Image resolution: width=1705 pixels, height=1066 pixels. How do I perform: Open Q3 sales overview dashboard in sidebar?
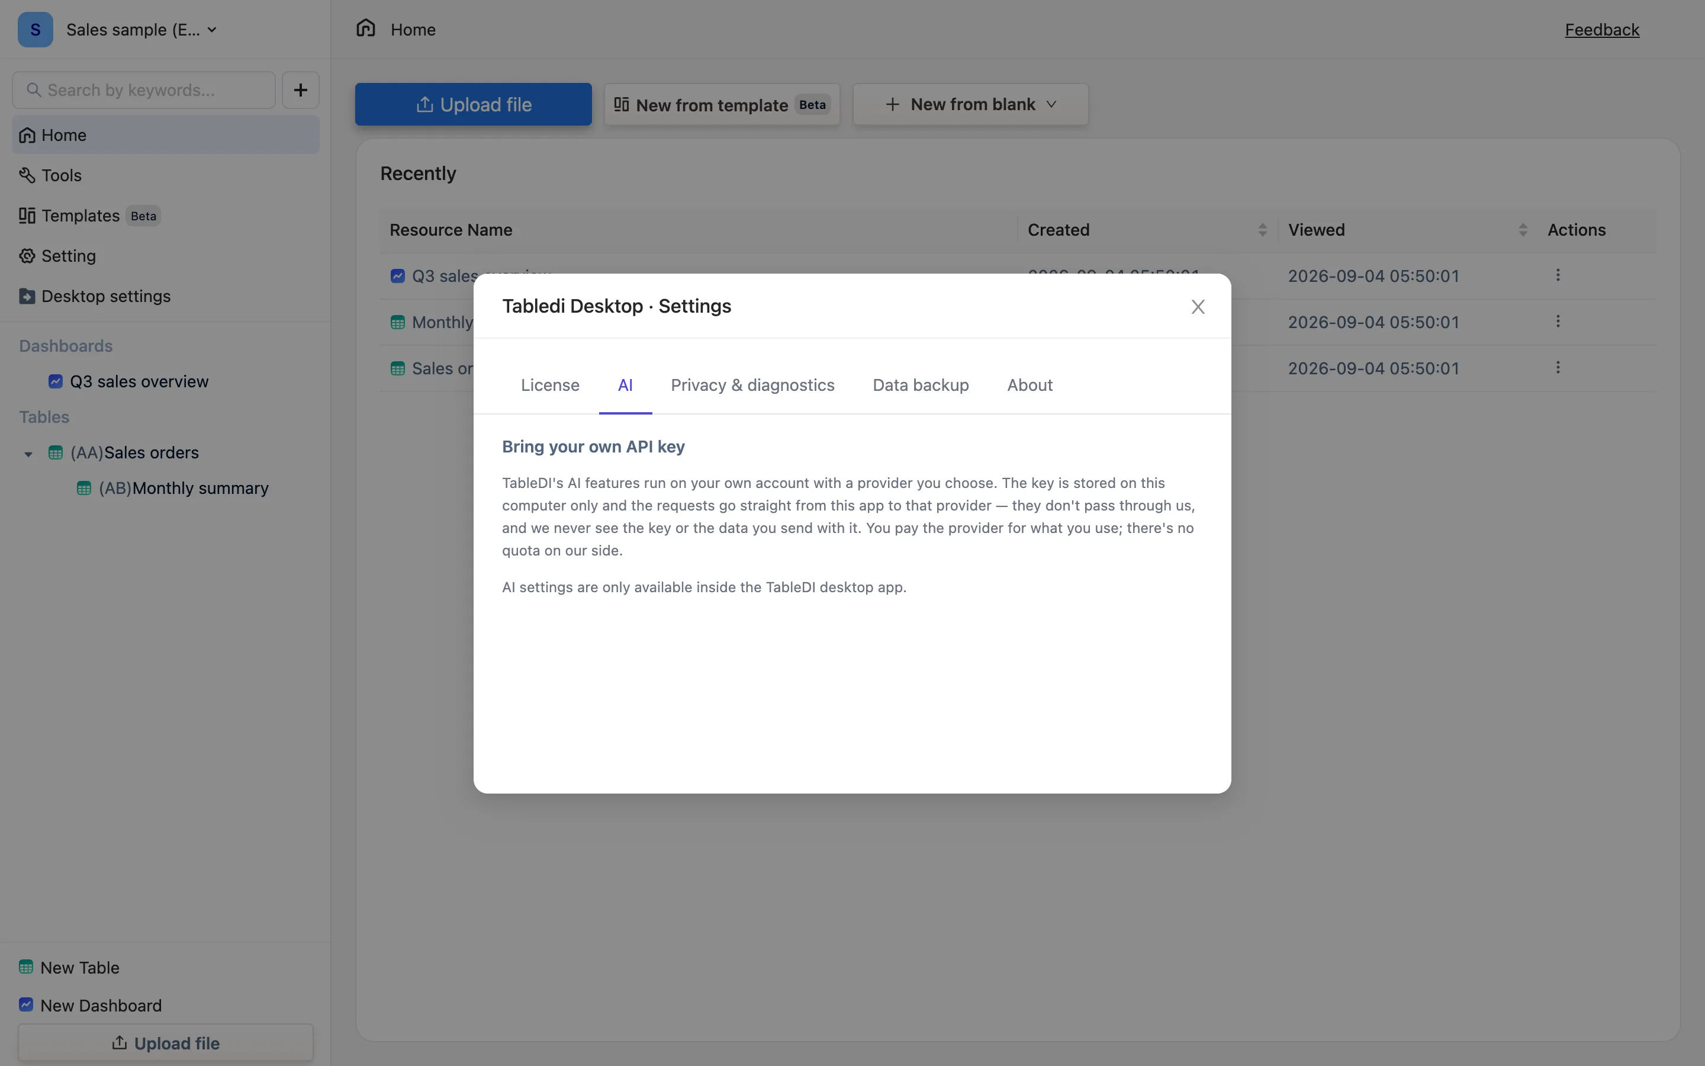click(x=139, y=381)
